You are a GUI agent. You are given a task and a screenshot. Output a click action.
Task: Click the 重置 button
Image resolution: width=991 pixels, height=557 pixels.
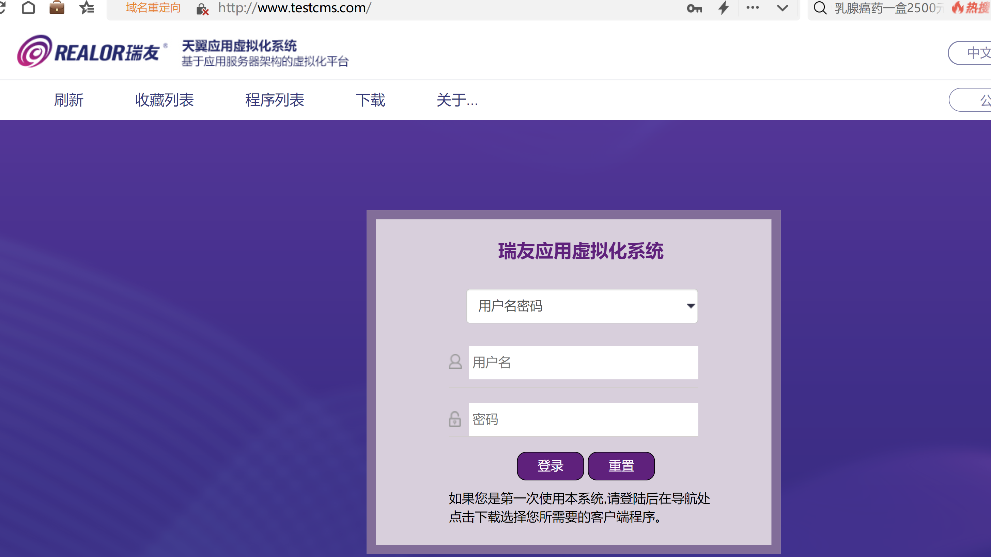click(621, 466)
